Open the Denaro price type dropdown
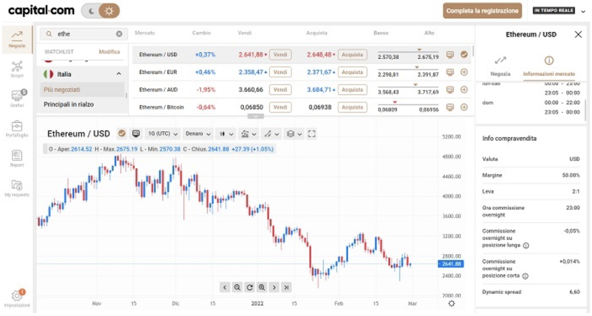The height and width of the screenshot is (316, 592). [198, 134]
